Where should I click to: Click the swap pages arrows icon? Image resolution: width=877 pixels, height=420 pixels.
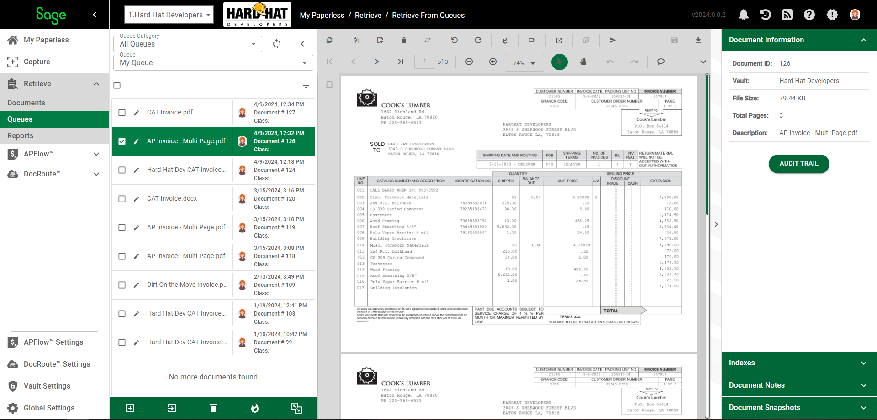[428, 40]
